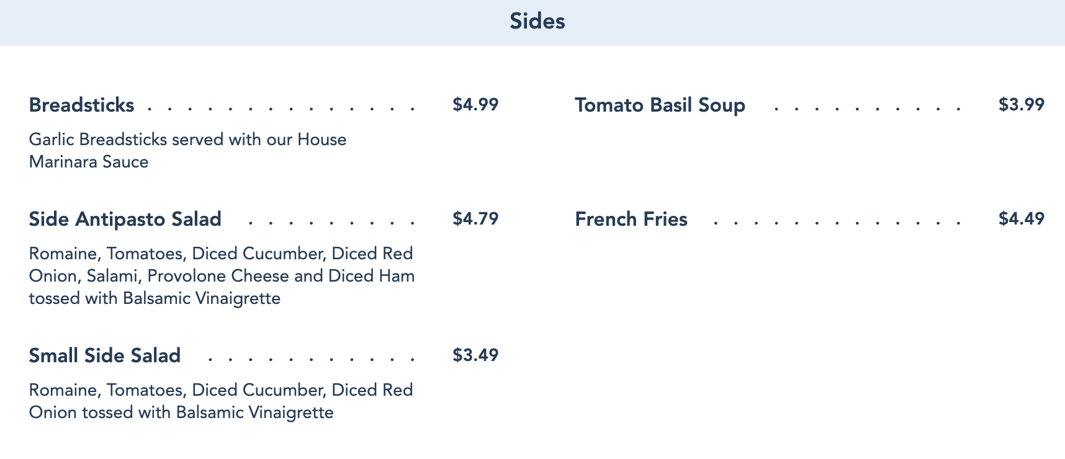Click the "Marinara Sauce" description line
The height and width of the screenshot is (459, 1065).
click(89, 162)
